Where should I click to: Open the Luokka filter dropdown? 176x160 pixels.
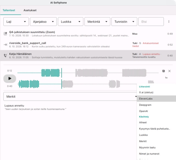click(x=70, y=21)
